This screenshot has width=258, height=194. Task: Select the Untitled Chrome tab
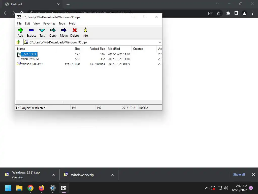[x=32, y=4]
